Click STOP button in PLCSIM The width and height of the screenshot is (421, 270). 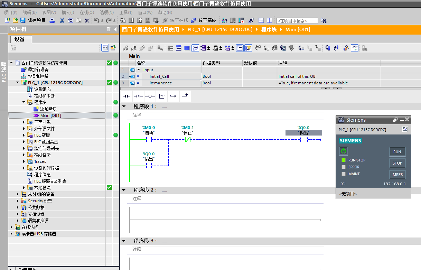point(397,163)
